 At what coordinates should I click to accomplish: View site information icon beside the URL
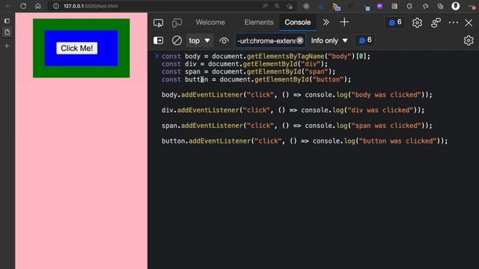[56, 6]
